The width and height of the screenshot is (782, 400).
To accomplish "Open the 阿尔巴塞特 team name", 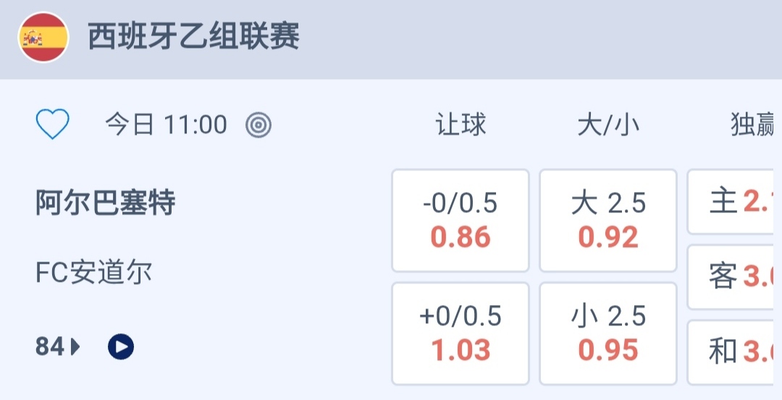I will [106, 203].
